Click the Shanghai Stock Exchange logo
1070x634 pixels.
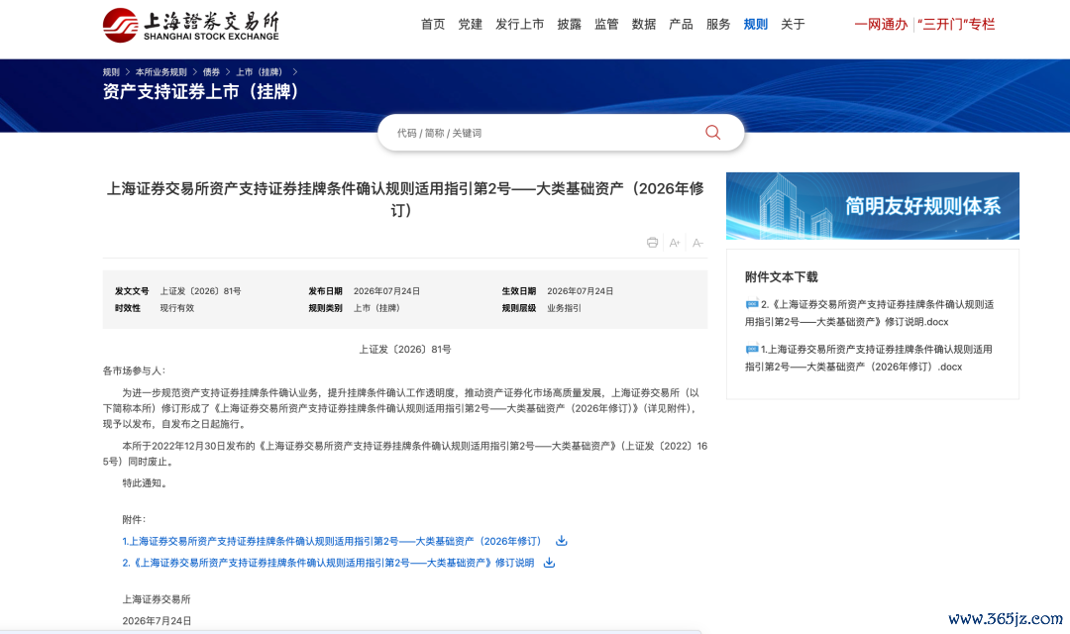[x=190, y=25]
